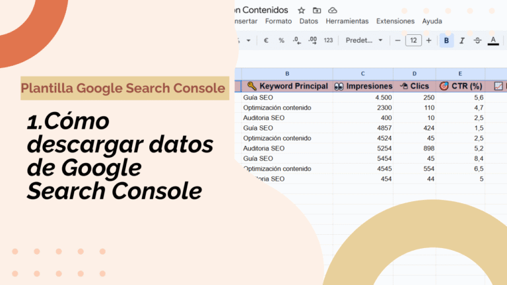Select the cell with CTR 8,4

[x=460, y=158]
